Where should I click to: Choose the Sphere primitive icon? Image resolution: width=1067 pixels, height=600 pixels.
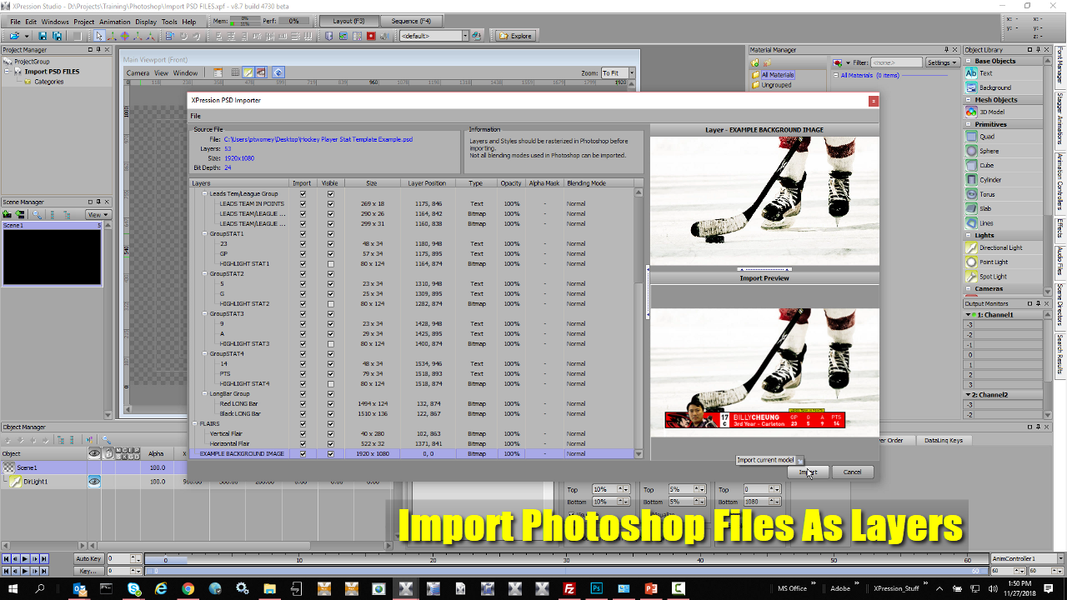[971, 151]
